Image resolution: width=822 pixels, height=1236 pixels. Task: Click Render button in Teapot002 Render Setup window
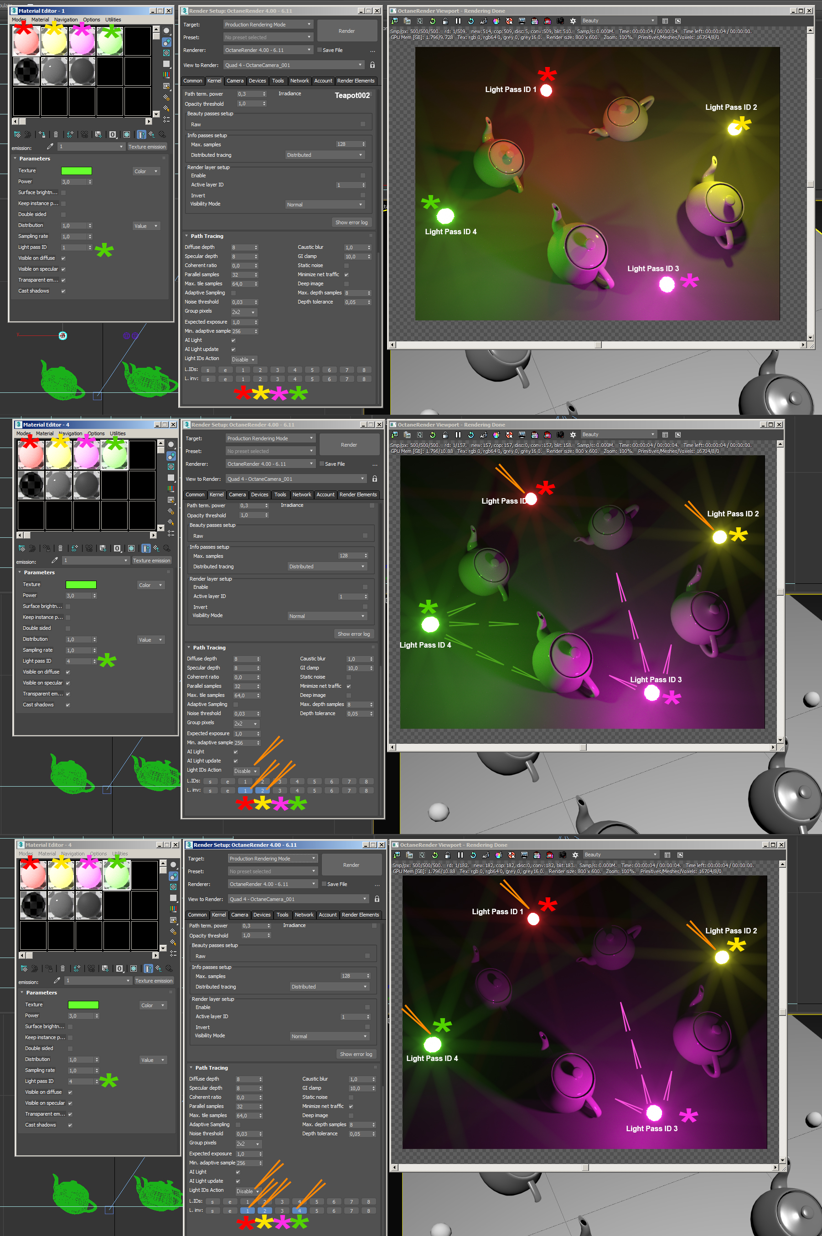pyautogui.click(x=346, y=31)
